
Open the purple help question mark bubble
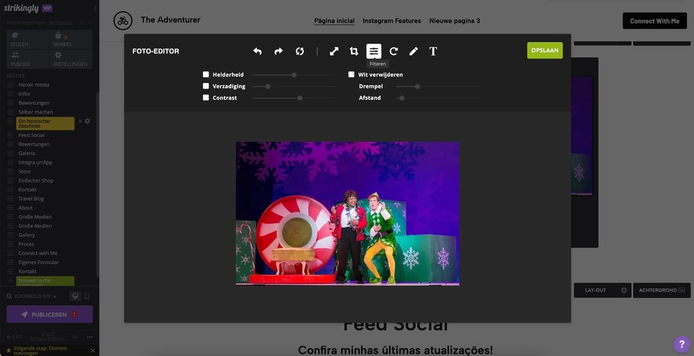(682, 344)
